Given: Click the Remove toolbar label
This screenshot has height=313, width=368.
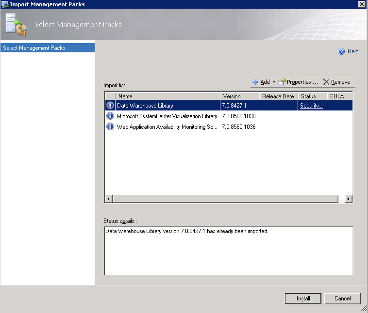Looking at the screenshot, I should (x=340, y=82).
